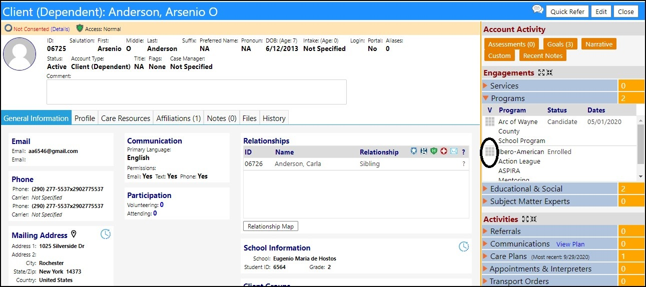The image size is (646, 287).
Task: Expand the Referrals section
Action: (550, 231)
